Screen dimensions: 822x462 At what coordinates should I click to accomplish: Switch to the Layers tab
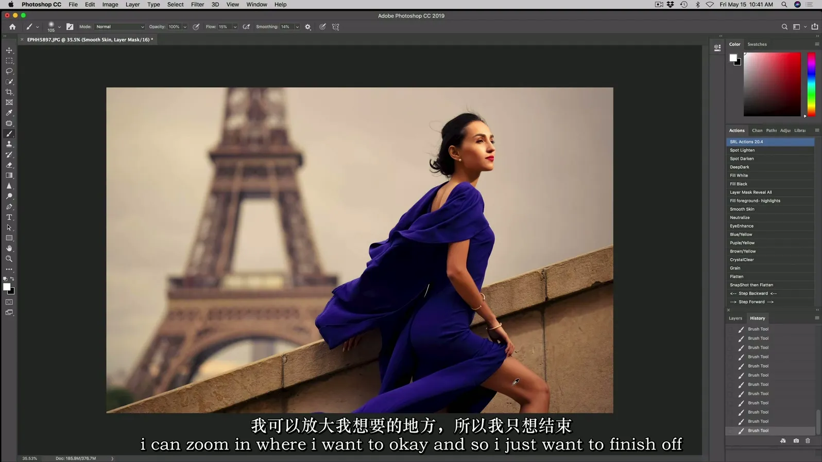click(x=735, y=318)
